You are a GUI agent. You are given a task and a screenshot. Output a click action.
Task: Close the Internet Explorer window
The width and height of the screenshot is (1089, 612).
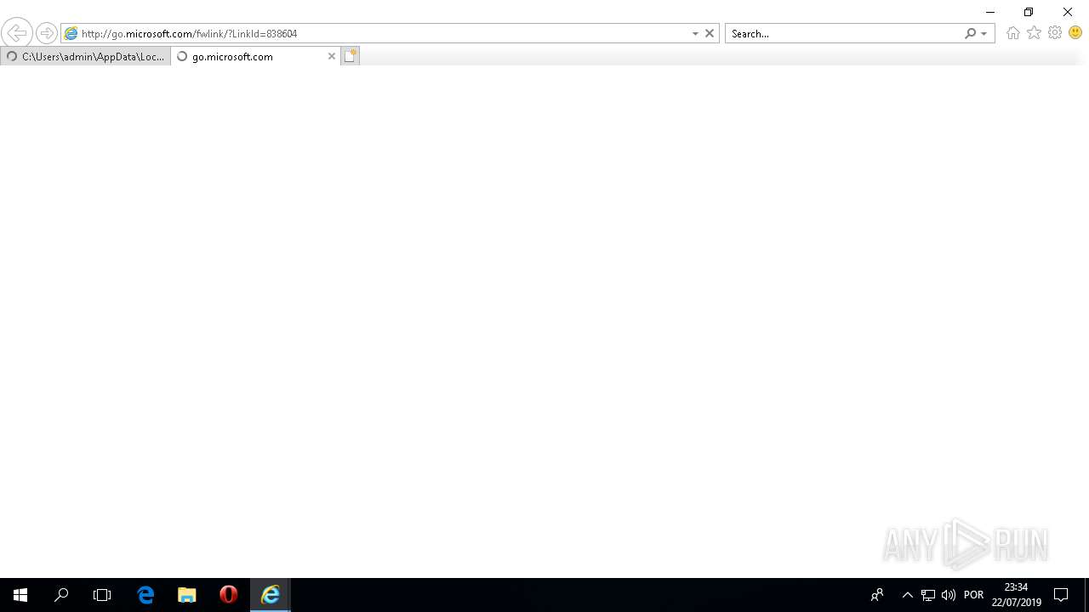1068,12
